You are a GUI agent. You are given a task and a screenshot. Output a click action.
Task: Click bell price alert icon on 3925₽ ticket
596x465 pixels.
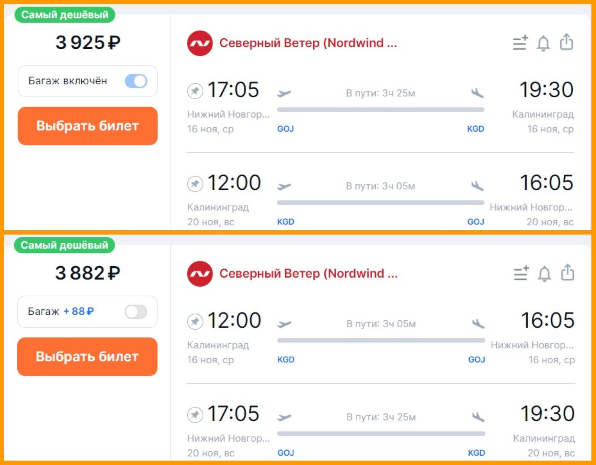tap(543, 43)
